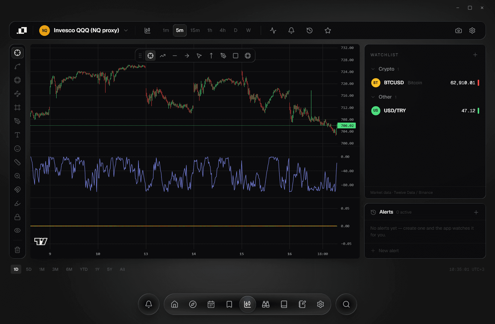Set range to 1M

pos(42,269)
